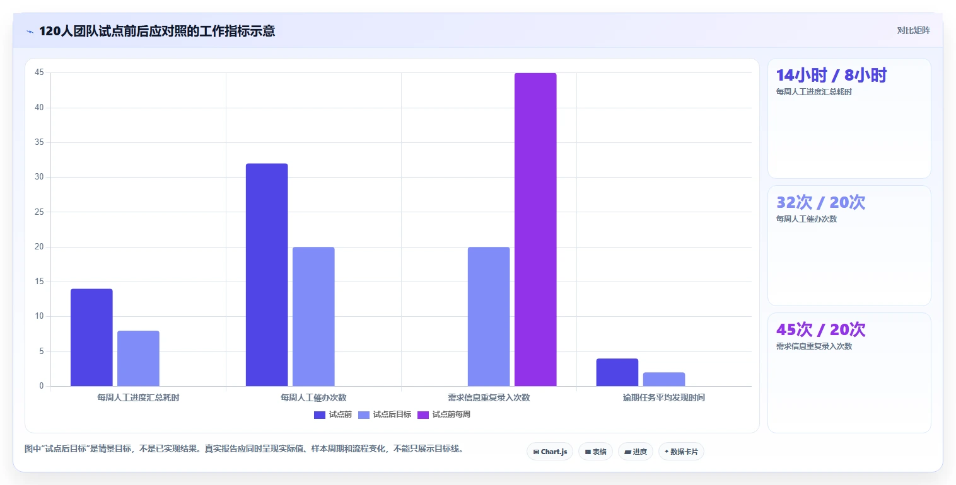The width and height of the screenshot is (956, 485).
Task: Click the 表格 chip
Action: click(595, 452)
